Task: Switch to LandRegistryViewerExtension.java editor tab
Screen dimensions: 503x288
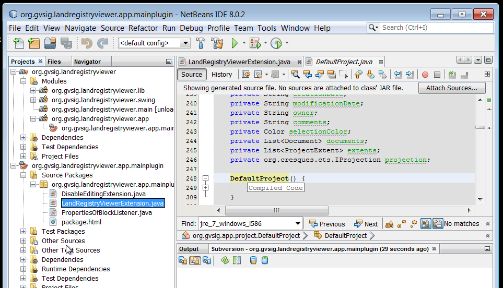Action: coord(239,62)
